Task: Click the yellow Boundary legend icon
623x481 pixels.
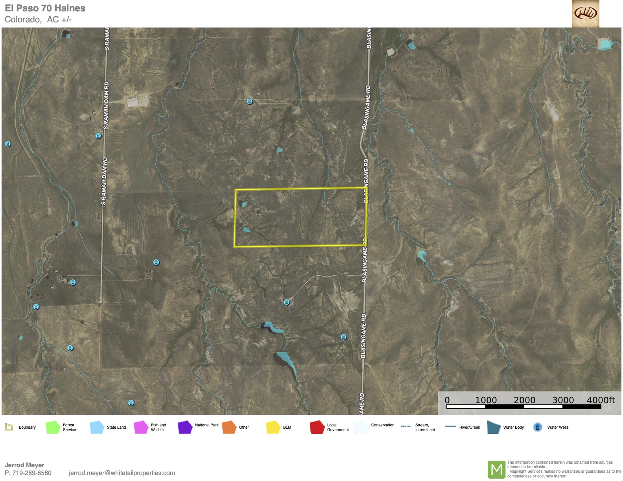Action: pos(9,427)
